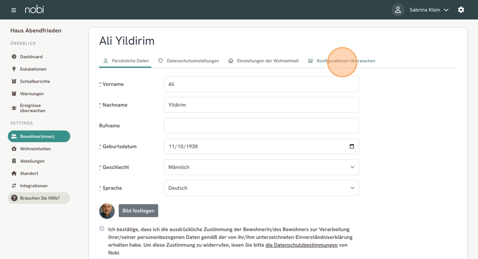Expand the Sprache dropdown
478x259 pixels.
262,188
